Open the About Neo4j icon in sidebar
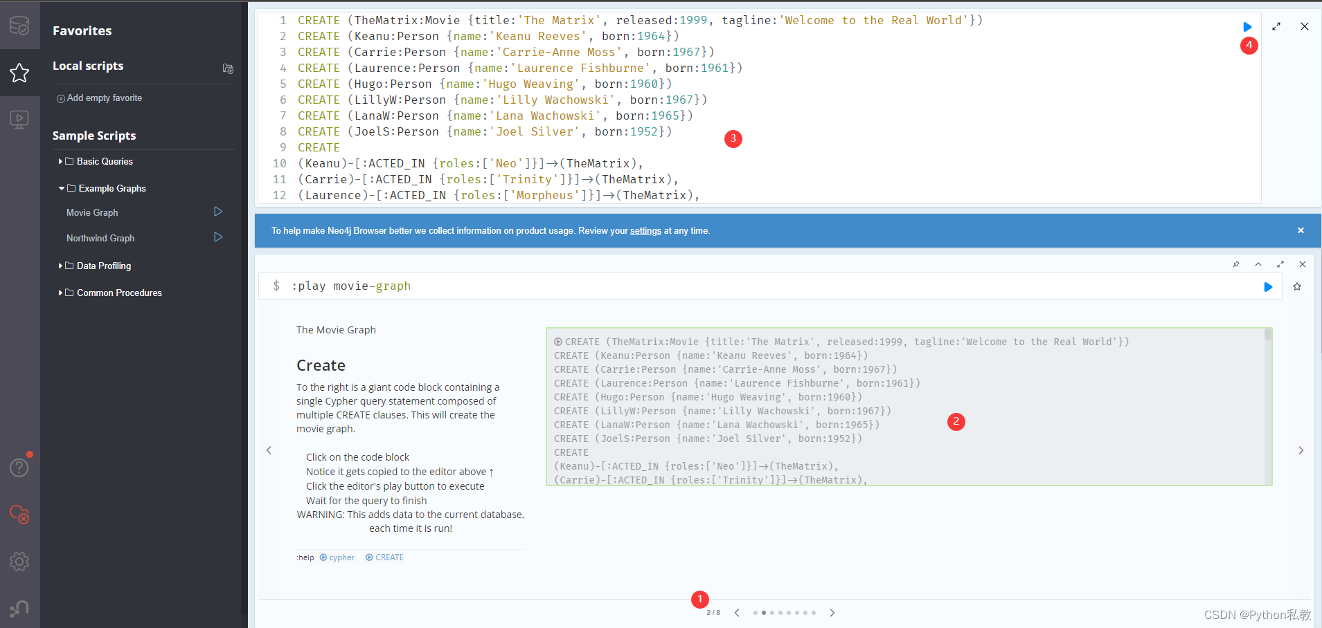Image resolution: width=1322 pixels, height=628 pixels. pyautogui.click(x=19, y=609)
